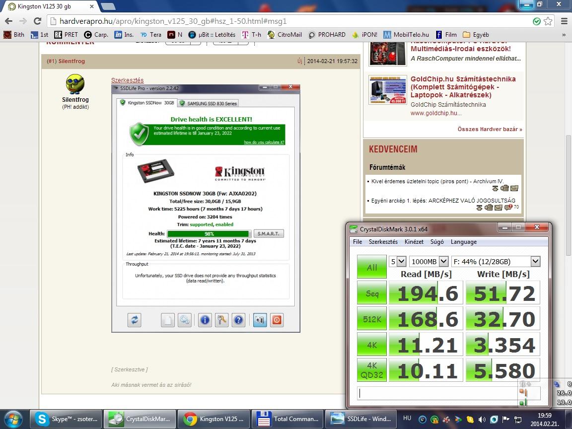Open new tab button in Chrome

pos(108,6)
